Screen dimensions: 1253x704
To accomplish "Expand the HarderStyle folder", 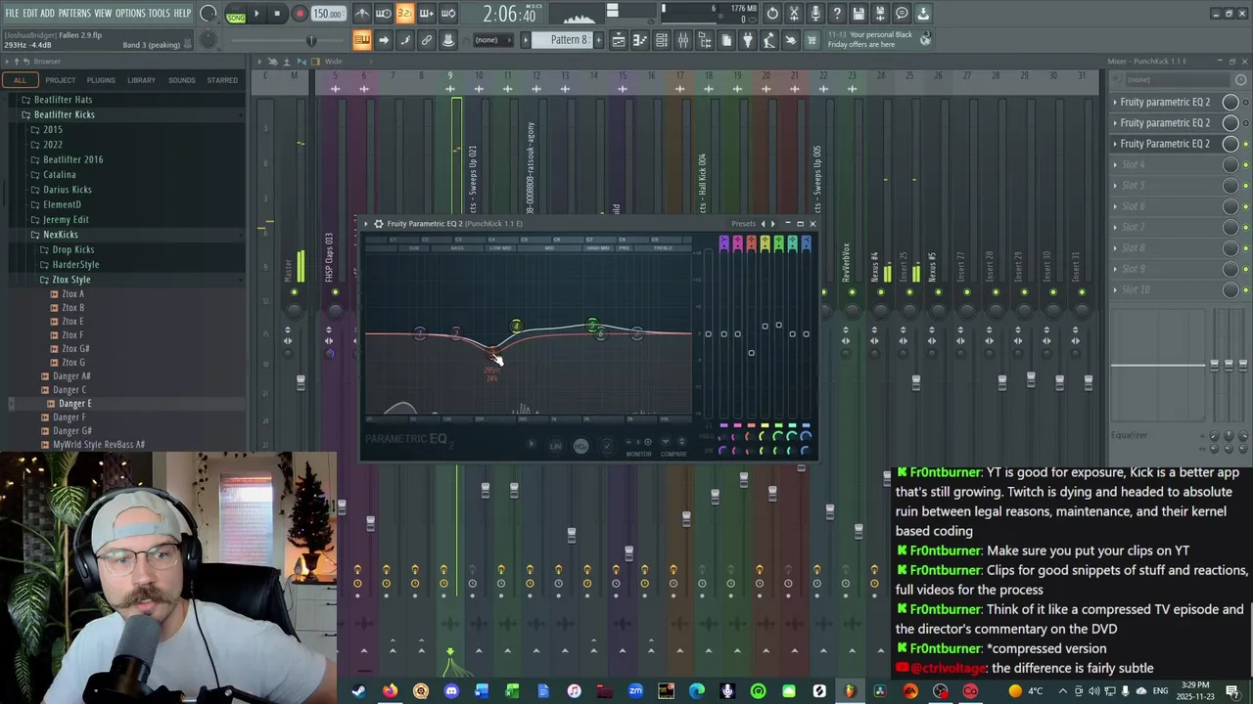I will click(x=75, y=265).
